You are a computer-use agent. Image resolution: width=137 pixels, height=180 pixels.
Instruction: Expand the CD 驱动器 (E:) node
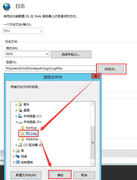coord(16,145)
